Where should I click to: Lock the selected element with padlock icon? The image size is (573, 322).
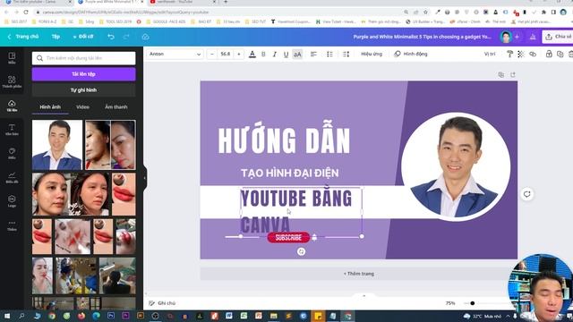(549, 54)
